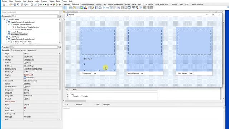Click the Caption value 'StaticText1'
The height and width of the screenshot is (129, 229).
coord(28,75)
